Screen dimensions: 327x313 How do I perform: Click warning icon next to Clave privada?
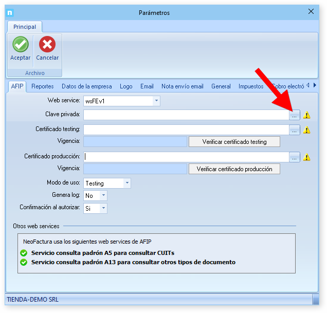click(x=307, y=116)
